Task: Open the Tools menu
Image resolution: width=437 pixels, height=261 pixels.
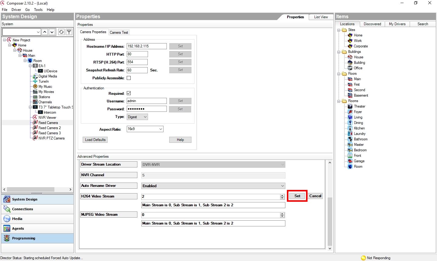Action: 38,10
